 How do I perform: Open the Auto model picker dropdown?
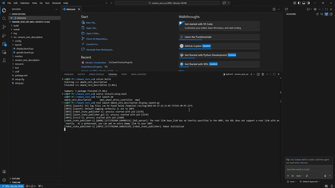click(x=299, y=176)
